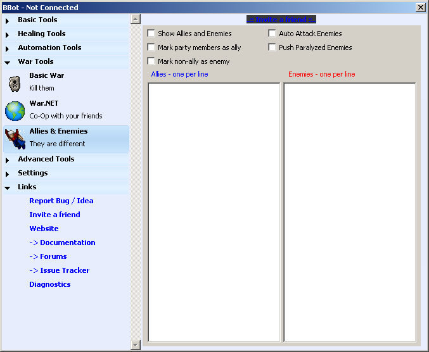
Task: Open the Report Bug / Idea link
Action: pyautogui.click(x=61, y=201)
